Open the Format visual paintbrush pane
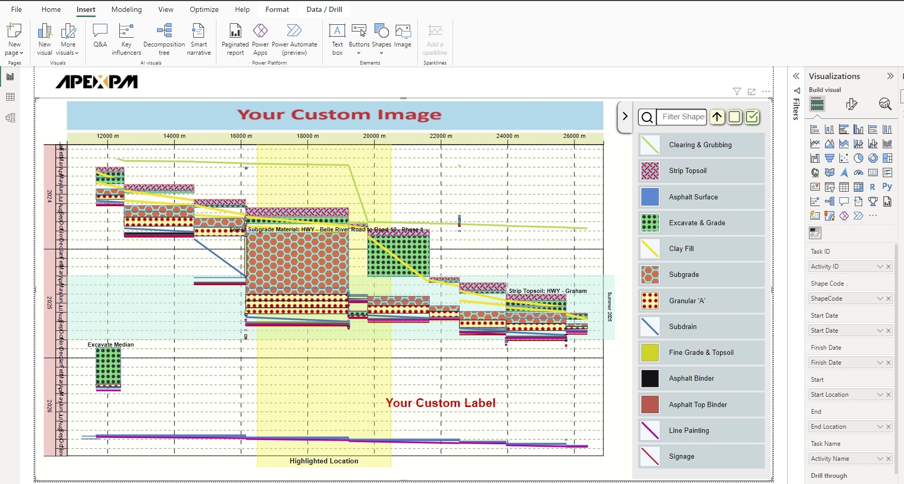The image size is (904, 484). coord(851,104)
